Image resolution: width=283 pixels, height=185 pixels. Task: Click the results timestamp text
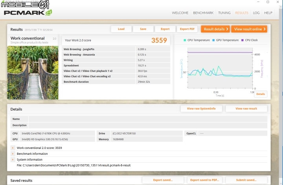39,30
